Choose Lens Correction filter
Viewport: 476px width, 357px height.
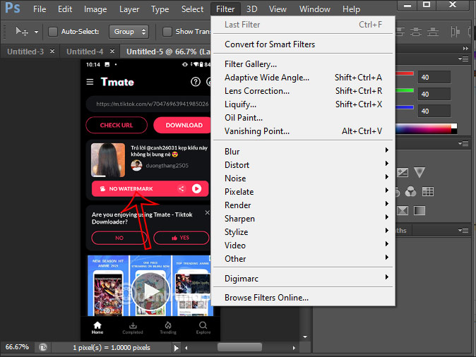click(303, 91)
